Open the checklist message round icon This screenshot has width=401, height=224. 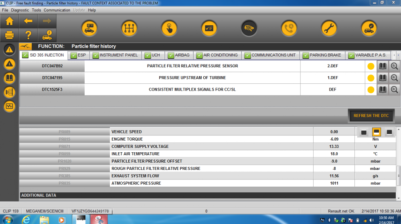tap(209, 28)
